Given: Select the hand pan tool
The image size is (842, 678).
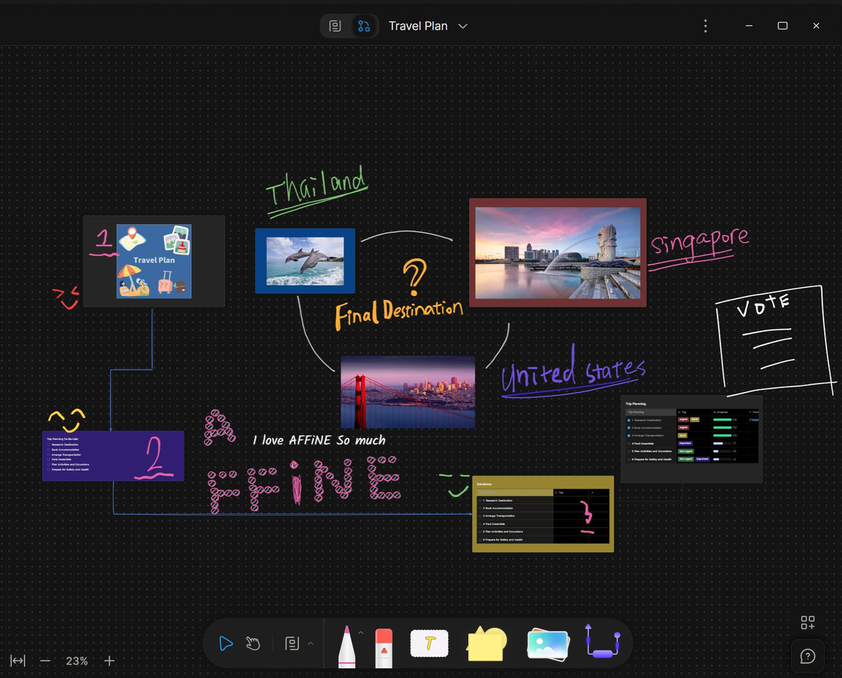Looking at the screenshot, I should (x=253, y=643).
